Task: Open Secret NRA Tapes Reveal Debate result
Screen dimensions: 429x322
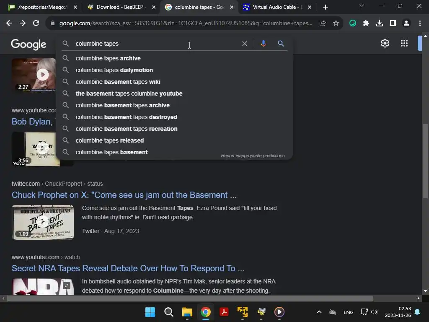Action: (x=128, y=268)
